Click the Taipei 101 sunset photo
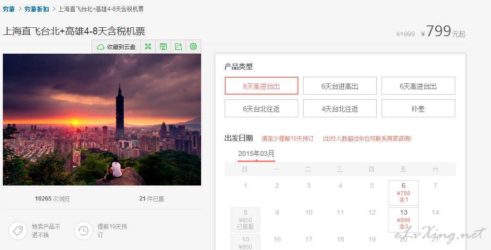The image size is (491, 250). click(102, 120)
